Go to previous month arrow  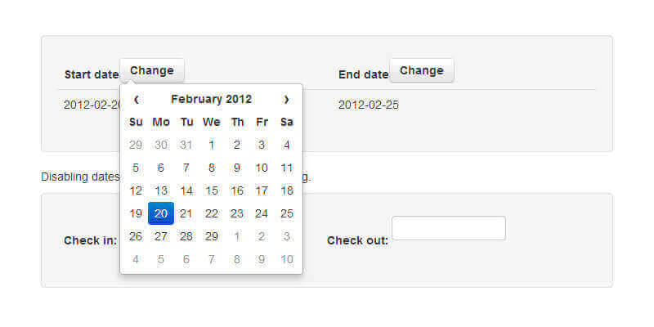coord(136,99)
